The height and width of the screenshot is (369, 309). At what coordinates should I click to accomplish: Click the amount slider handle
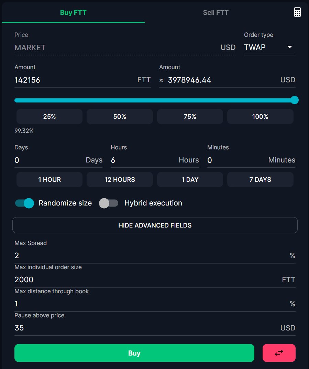295,100
